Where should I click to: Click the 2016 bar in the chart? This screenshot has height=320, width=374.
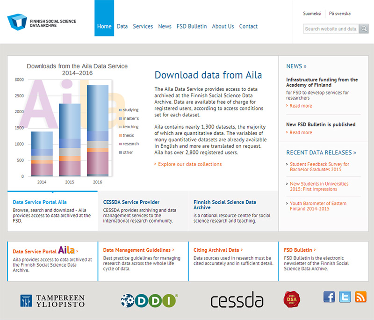[98, 131]
